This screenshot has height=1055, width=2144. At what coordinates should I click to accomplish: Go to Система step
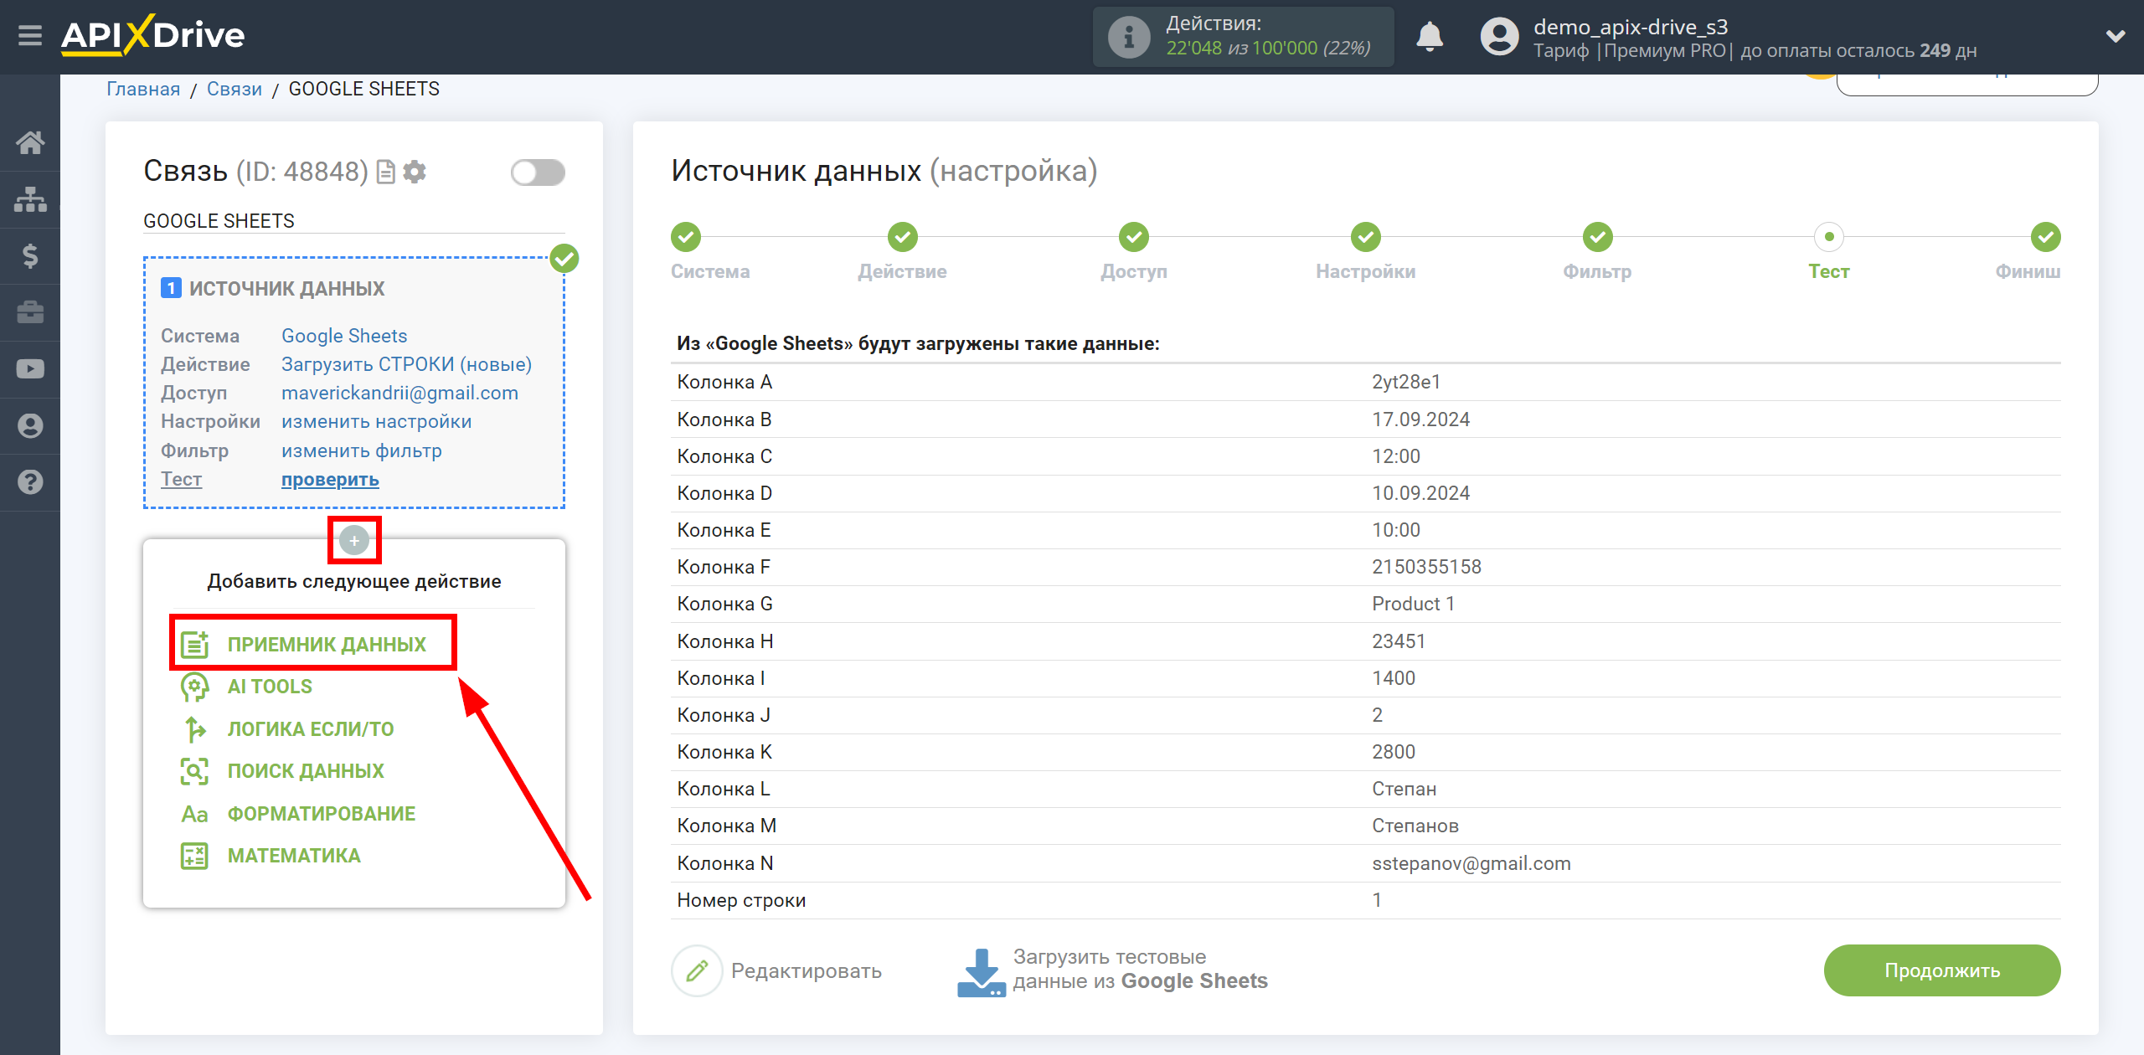pos(685,237)
